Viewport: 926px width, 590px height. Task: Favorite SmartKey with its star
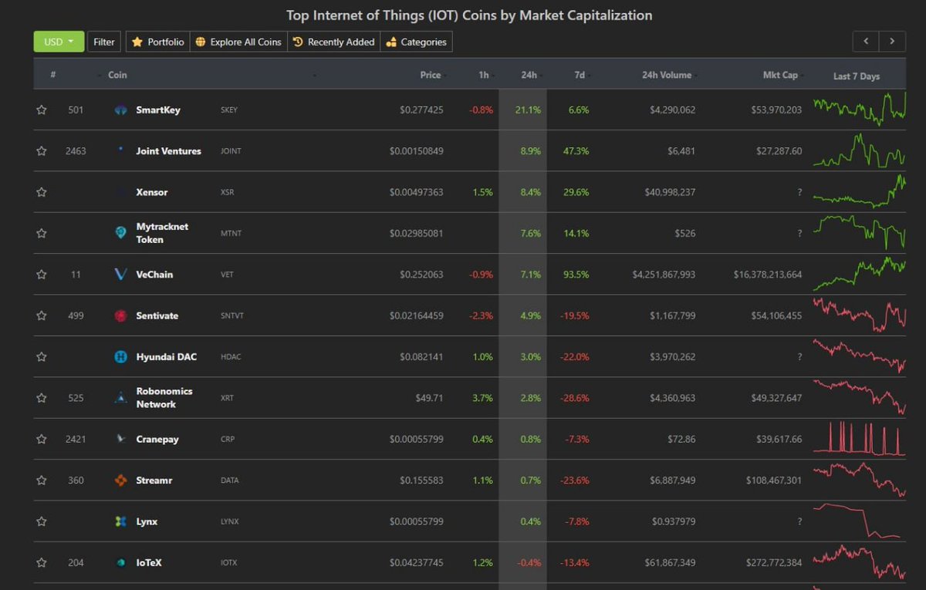tap(42, 110)
